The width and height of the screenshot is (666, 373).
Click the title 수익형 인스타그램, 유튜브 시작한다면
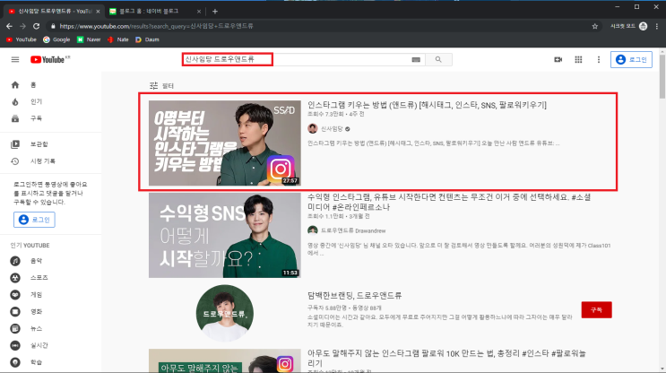point(449,203)
